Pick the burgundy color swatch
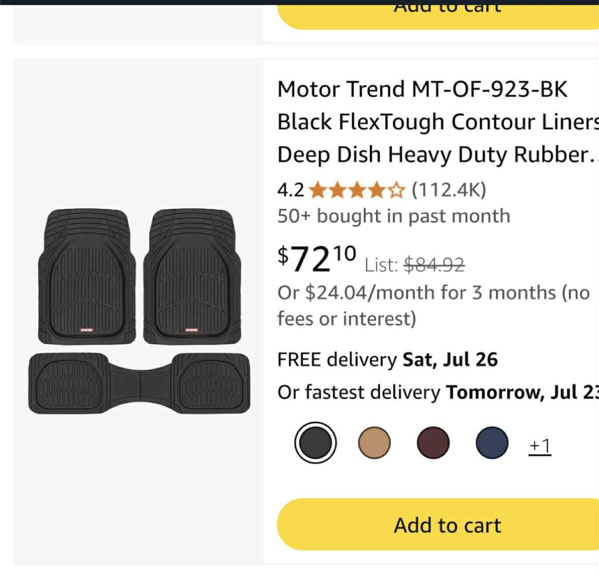This screenshot has width=599, height=576. click(433, 443)
